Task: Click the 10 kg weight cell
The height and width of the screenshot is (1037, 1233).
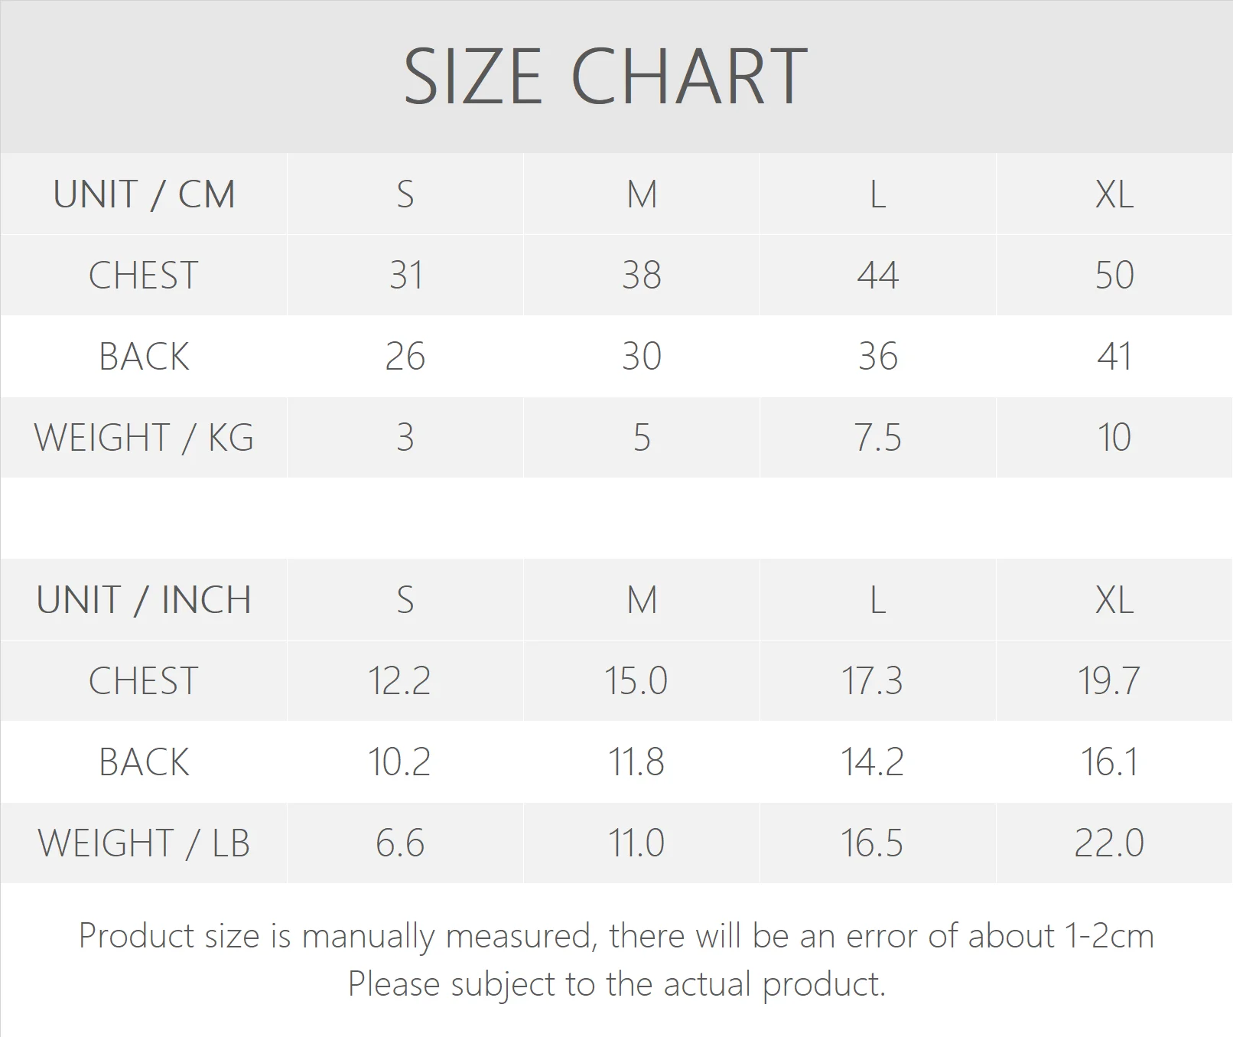Action: pos(1114,438)
